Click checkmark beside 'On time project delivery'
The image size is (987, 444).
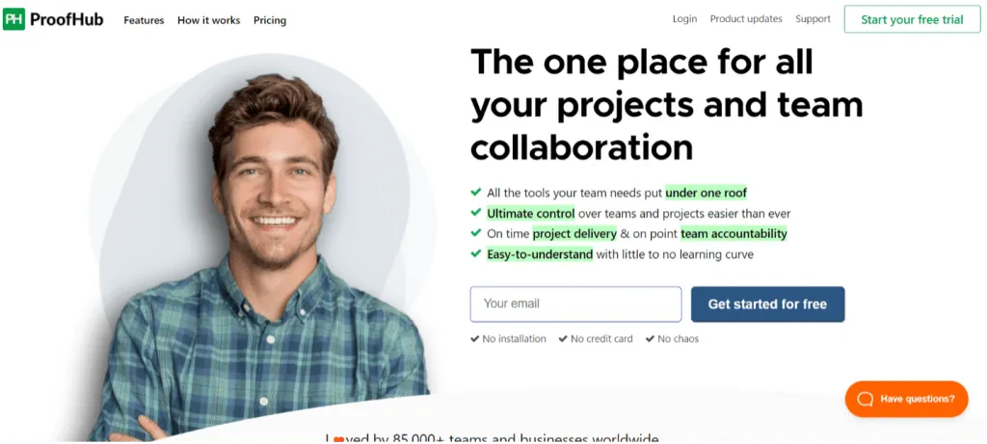pos(476,233)
